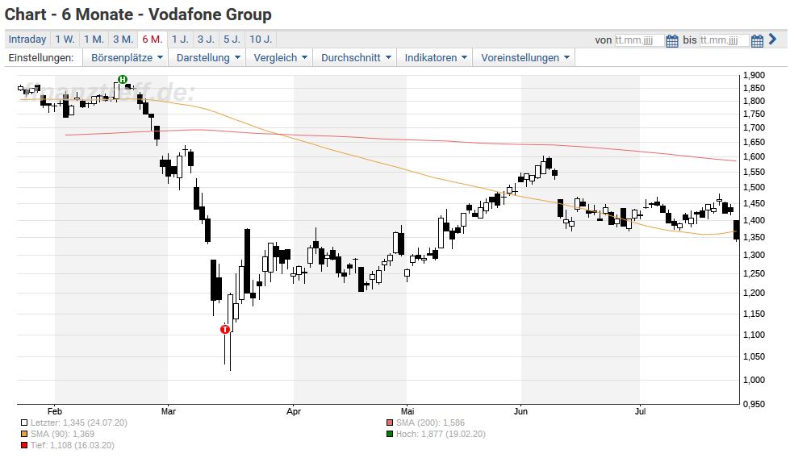The image size is (794, 458).
Task: Click 'Hoch: 1,877 (19.02.20)' legend text
Action: pos(441,434)
